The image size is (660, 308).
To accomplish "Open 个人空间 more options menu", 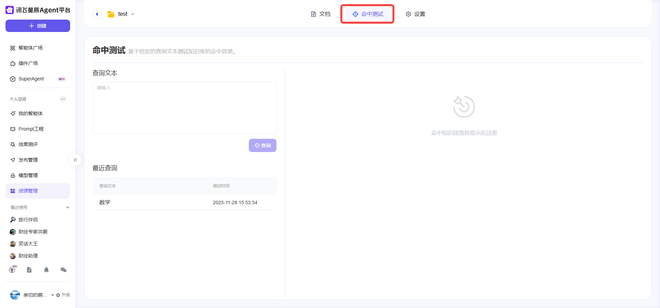I will coord(63,99).
